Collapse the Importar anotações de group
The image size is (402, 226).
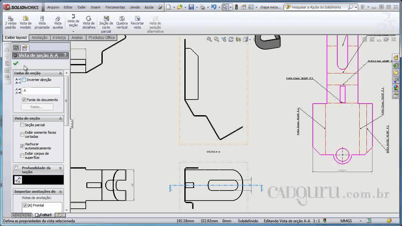pyautogui.click(x=60, y=191)
